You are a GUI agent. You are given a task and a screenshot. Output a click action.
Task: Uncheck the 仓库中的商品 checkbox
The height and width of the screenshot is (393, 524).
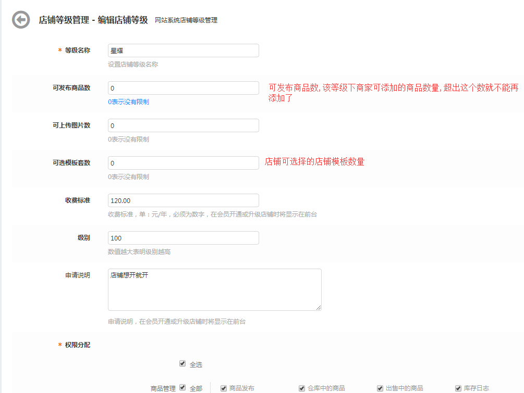click(x=302, y=388)
